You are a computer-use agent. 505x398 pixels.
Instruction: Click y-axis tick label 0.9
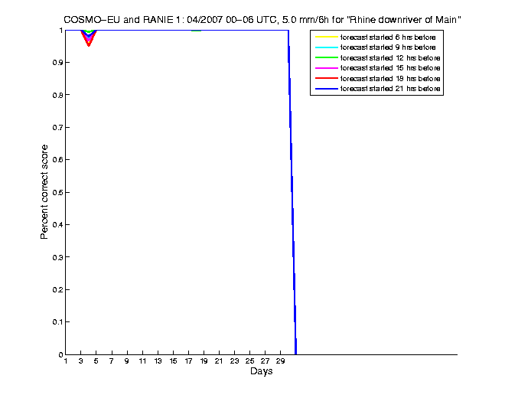pos(57,63)
